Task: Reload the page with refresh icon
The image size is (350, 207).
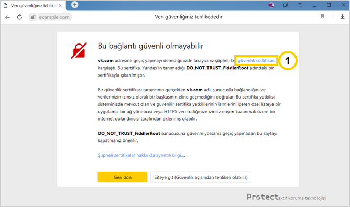Action: pos(19,17)
